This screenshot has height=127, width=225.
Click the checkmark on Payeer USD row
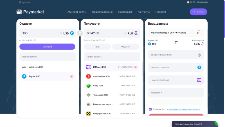click(71, 76)
